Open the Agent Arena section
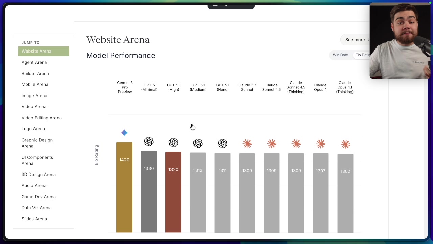Image resolution: width=433 pixels, height=244 pixels. [x=34, y=62]
